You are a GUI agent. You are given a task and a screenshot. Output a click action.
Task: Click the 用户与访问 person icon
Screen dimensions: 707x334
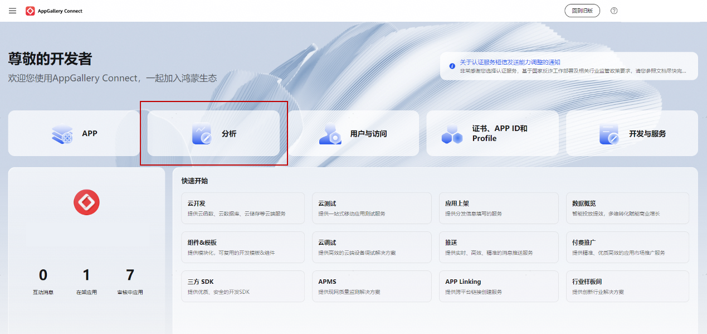pos(330,134)
